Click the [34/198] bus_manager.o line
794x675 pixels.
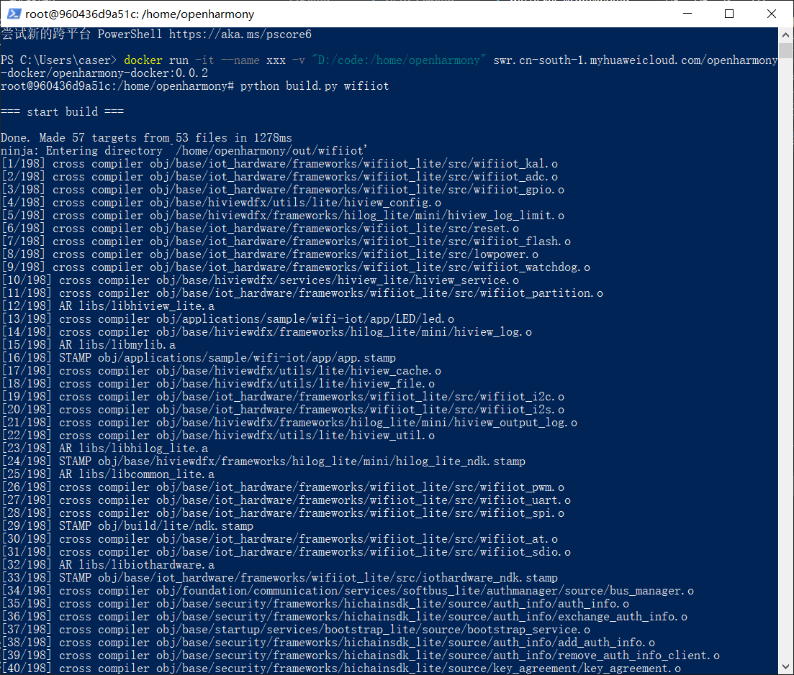(348, 591)
